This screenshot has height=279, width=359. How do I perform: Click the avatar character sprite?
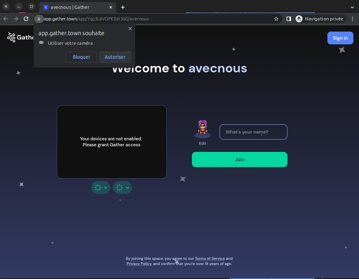click(203, 129)
